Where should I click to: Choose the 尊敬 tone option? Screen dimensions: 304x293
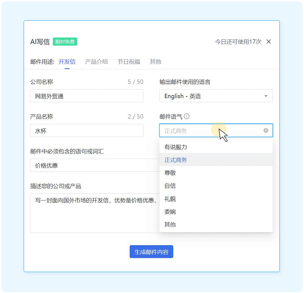point(170,173)
